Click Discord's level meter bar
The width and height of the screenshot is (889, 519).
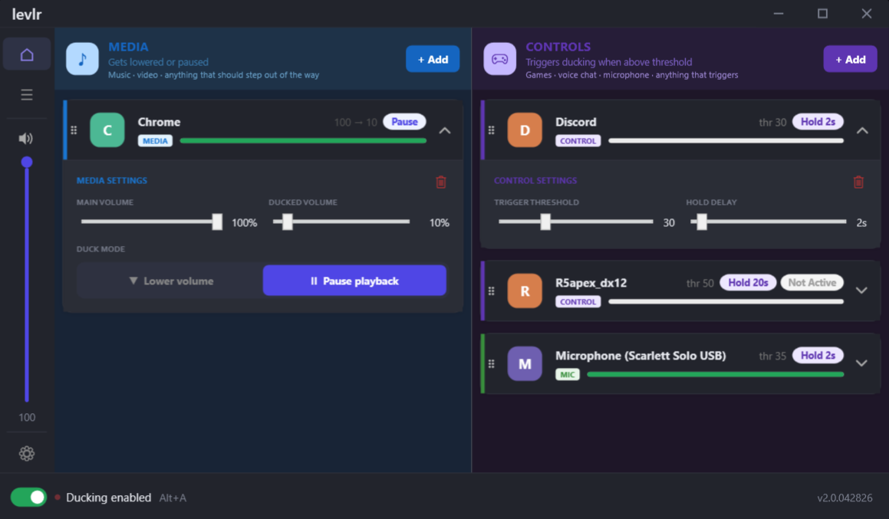coord(726,140)
